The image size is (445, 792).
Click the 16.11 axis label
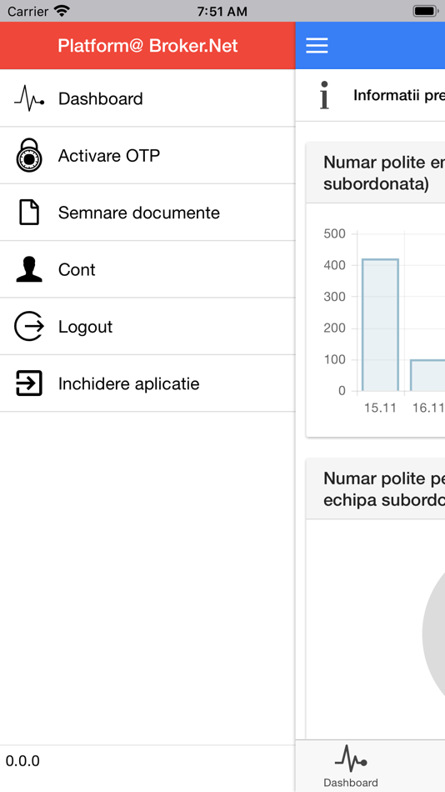428,408
